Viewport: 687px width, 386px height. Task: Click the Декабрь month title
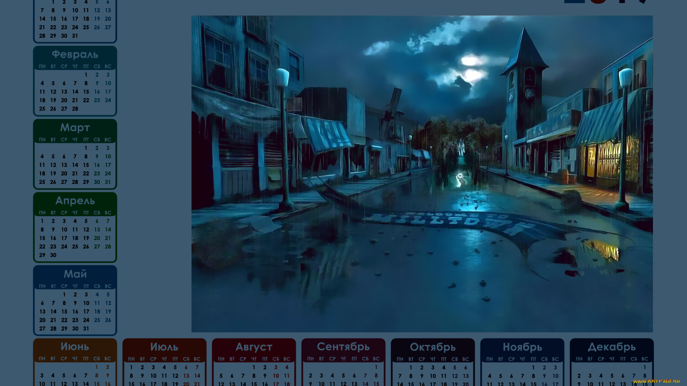(x=612, y=347)
